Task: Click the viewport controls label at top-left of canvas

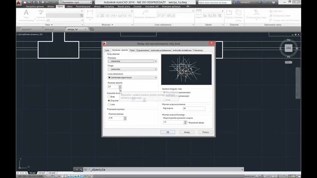Action: [x=30, y=35]
